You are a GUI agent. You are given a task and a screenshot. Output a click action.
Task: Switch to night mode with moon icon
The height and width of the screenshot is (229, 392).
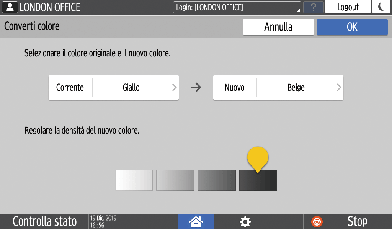(x=381, y=7)
